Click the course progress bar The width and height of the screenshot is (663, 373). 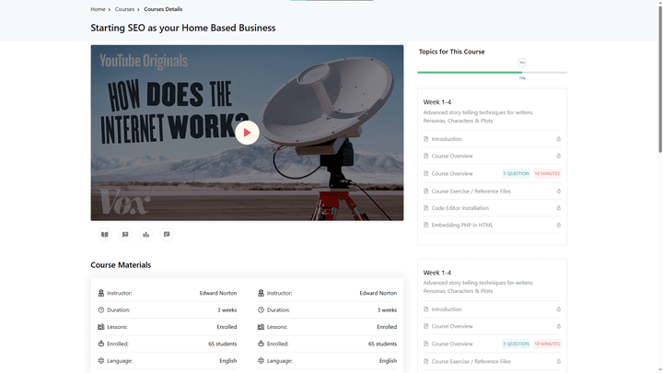(x=493, y=72)
